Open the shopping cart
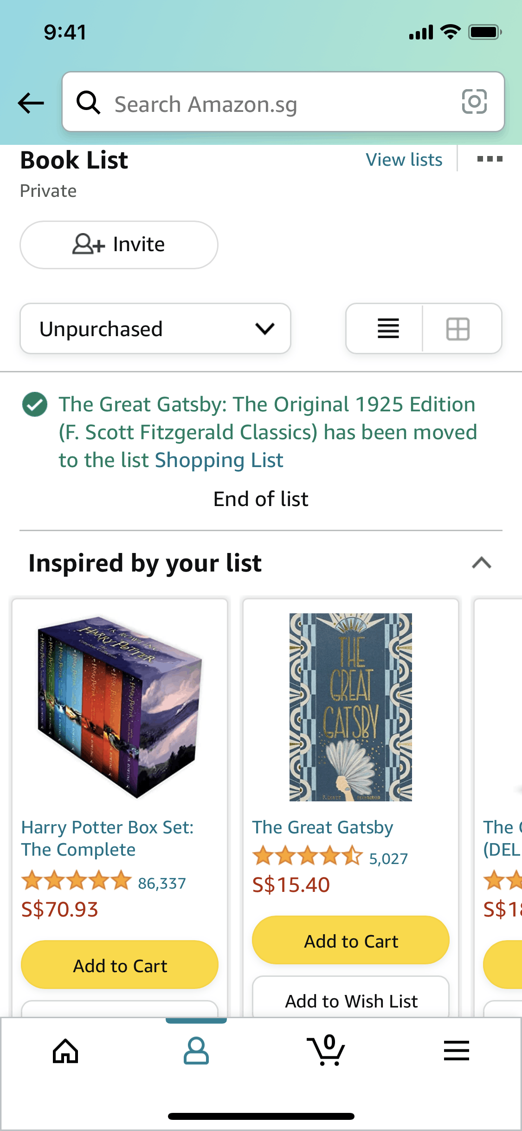Screen dimensions: 522x1131 tap(327, 1051)
